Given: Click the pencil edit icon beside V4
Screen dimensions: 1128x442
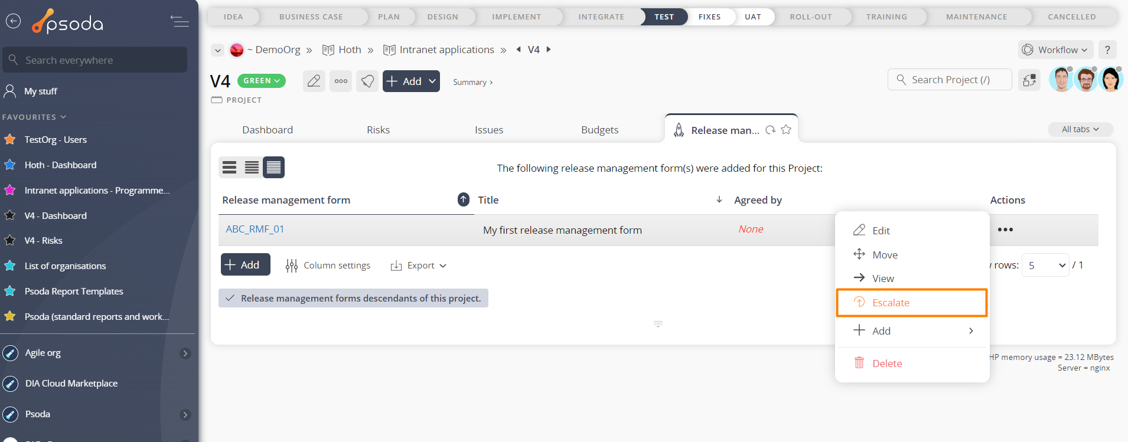Looking at the screenshot, I should 314,81.
